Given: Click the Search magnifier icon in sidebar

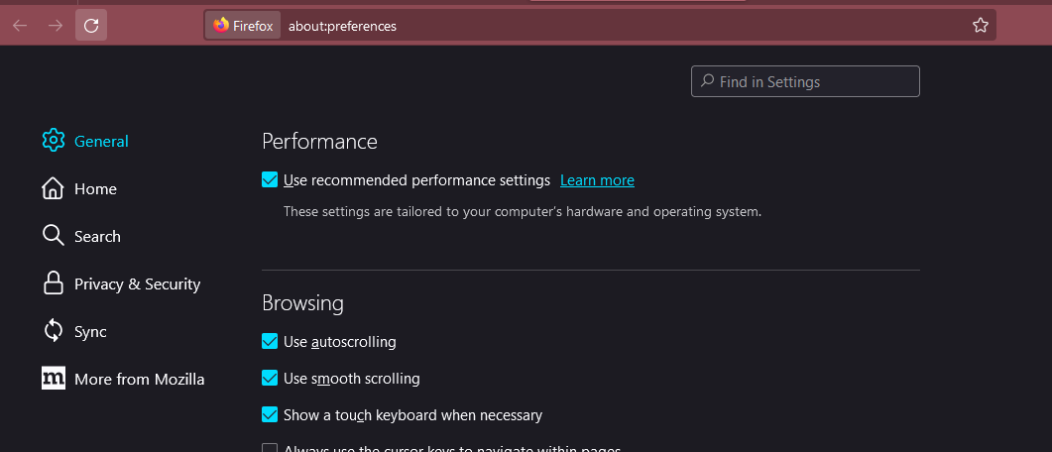Looking at the screenshot, I should 54,236.
